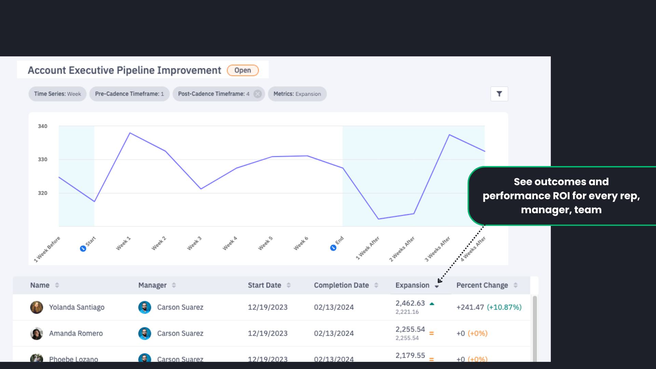Sort table by Manager column
This screenshot has height=369, width=656.
(174, 285)
